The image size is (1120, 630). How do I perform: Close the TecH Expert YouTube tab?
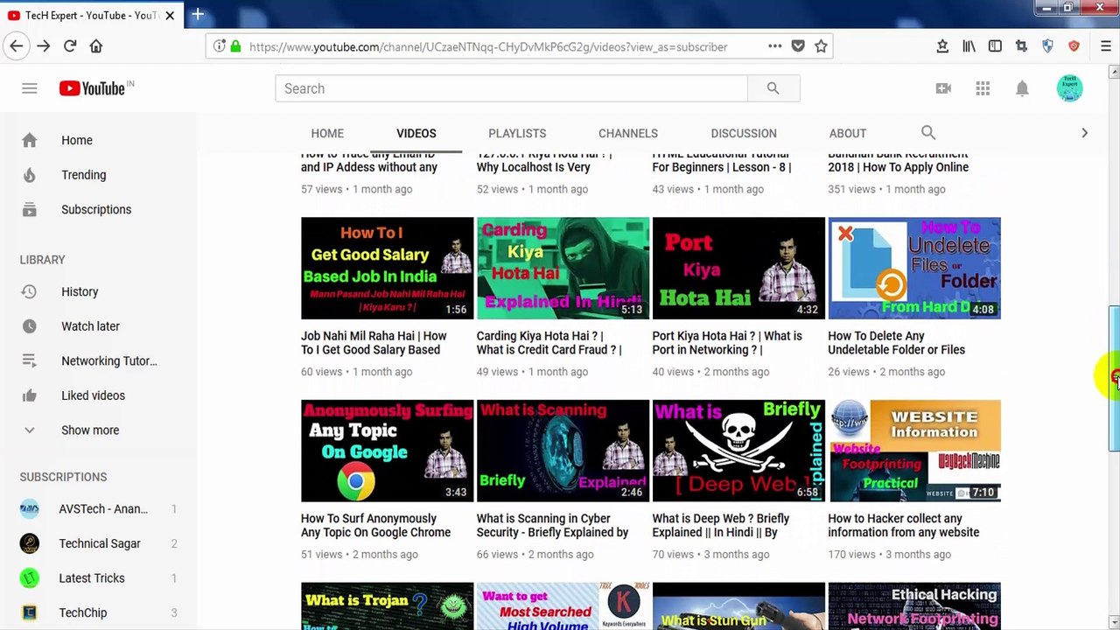170,15
